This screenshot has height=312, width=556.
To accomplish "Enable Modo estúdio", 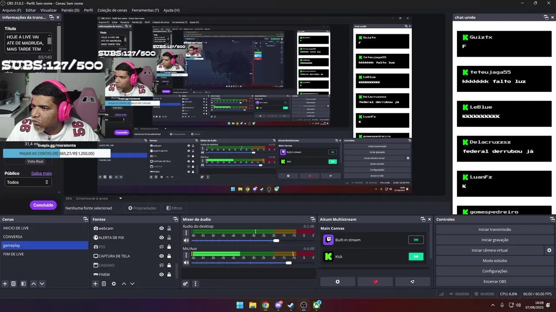I will click(495, 261).
